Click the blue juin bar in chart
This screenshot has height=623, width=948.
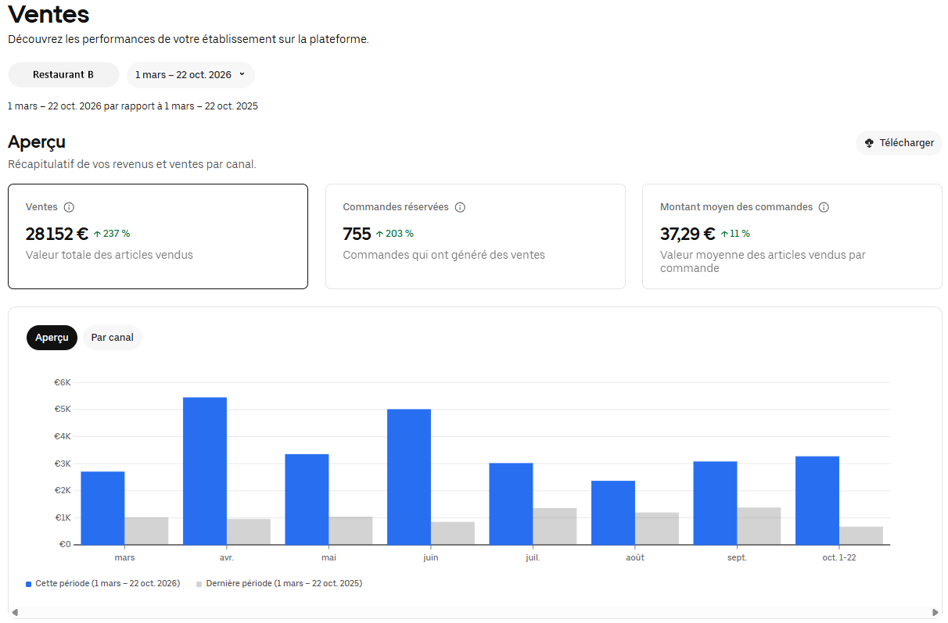coord(409,477)
